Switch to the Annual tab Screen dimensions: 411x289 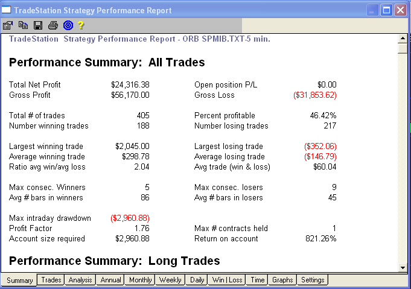tap(110, 280)
